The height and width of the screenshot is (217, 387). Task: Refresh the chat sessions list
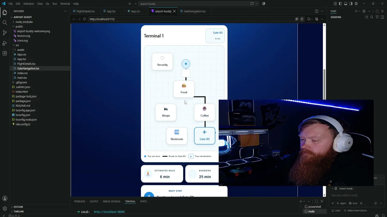366,17
